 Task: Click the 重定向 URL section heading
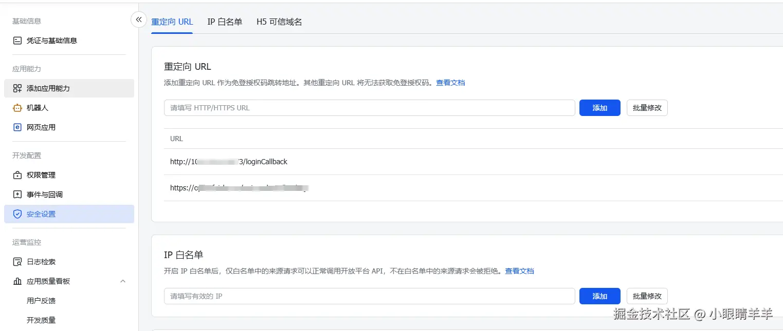(188, 67)
